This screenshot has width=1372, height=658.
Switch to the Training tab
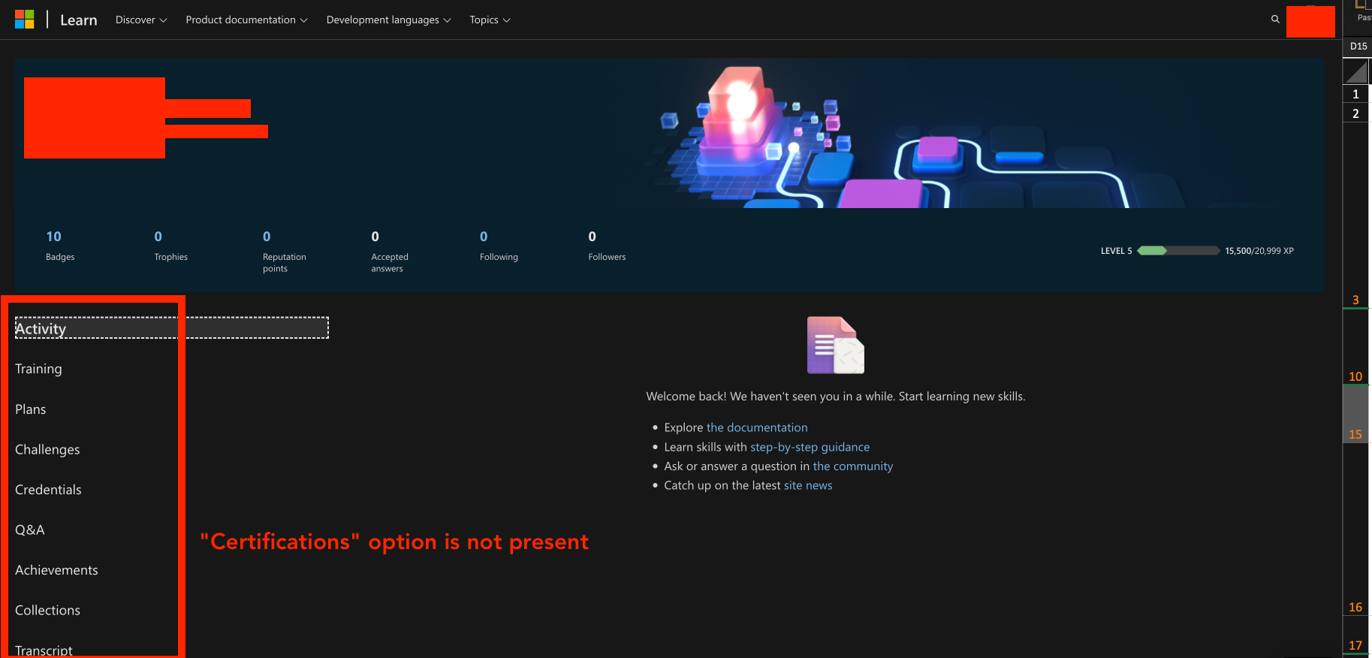(38, 369)
